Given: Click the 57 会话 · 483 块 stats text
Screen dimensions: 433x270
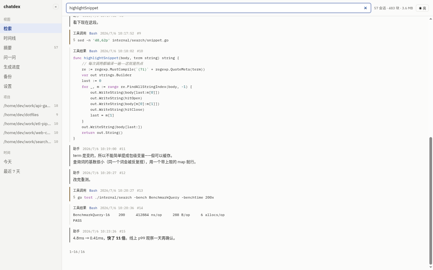Looking at the screenshot, I should pyautogui.click(x=394, y=8).
